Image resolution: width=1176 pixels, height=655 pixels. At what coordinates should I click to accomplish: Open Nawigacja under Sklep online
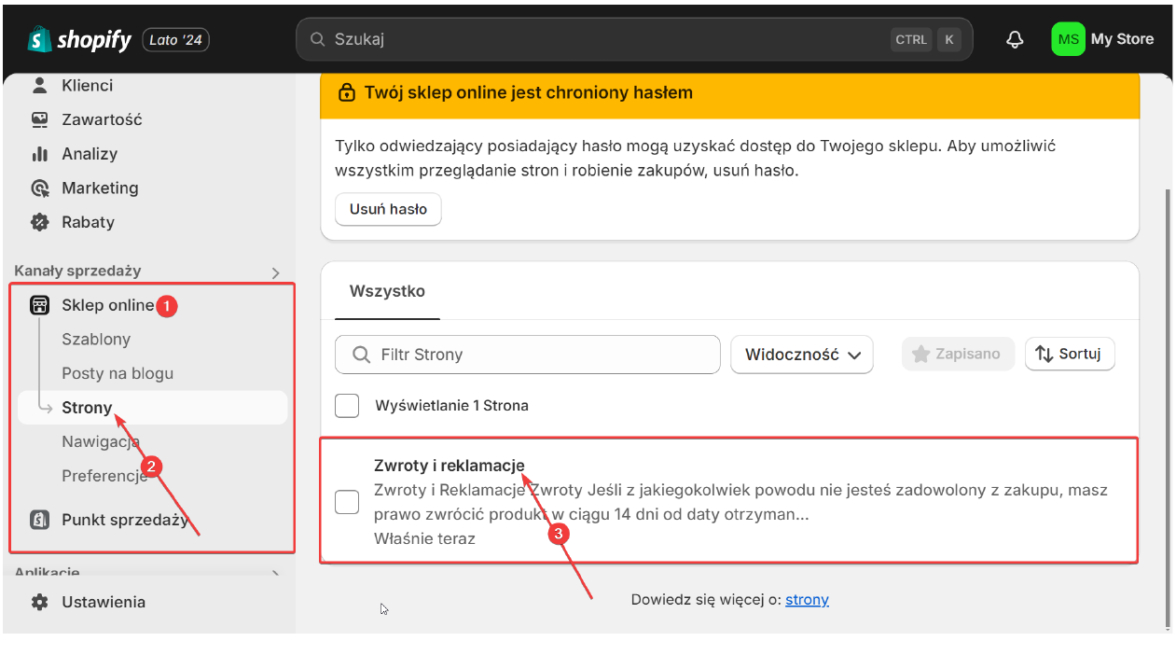pos(101,441)
